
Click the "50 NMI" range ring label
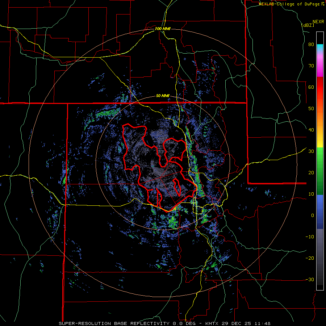pos(163,96)
